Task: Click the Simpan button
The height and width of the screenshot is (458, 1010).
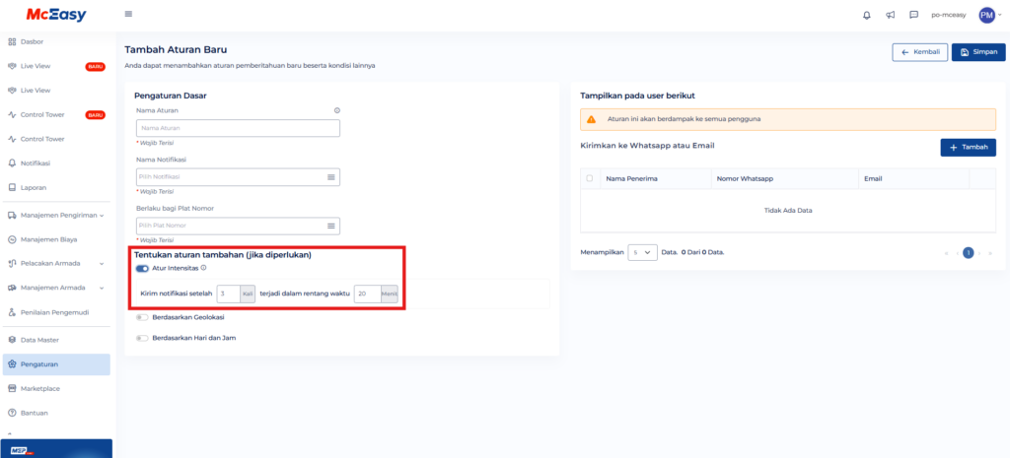Action: pos(977,52)
